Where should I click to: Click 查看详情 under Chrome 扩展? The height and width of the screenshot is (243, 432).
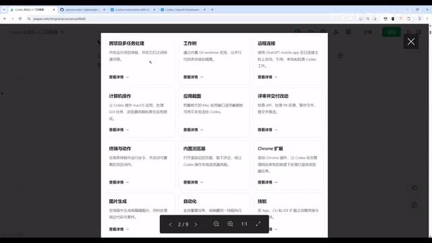pyautogui.click(x=267, y=182)
